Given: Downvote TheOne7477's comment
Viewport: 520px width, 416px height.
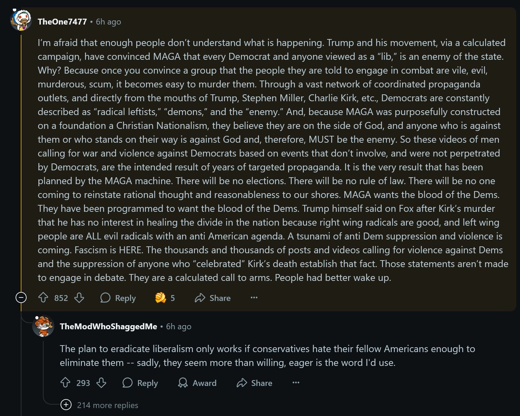Looking at the screenshot, I should [79, 297].
